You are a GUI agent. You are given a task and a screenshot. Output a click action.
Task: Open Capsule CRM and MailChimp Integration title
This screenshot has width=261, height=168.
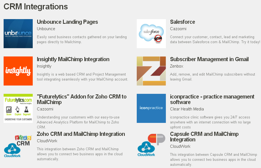coord(204,137)
